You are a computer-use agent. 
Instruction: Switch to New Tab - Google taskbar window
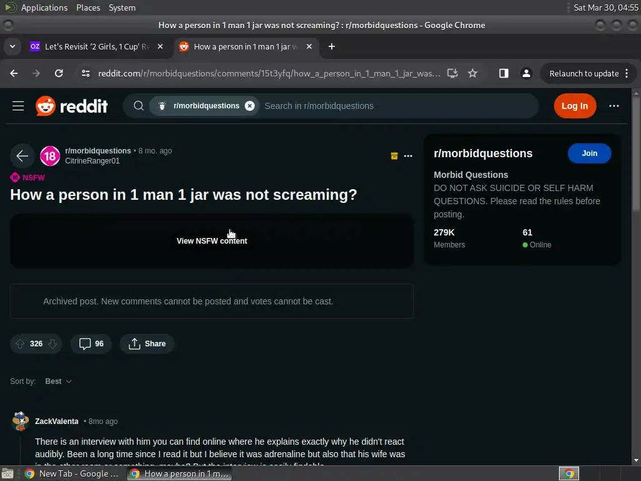pyautogui.click(x=72, y=473)
